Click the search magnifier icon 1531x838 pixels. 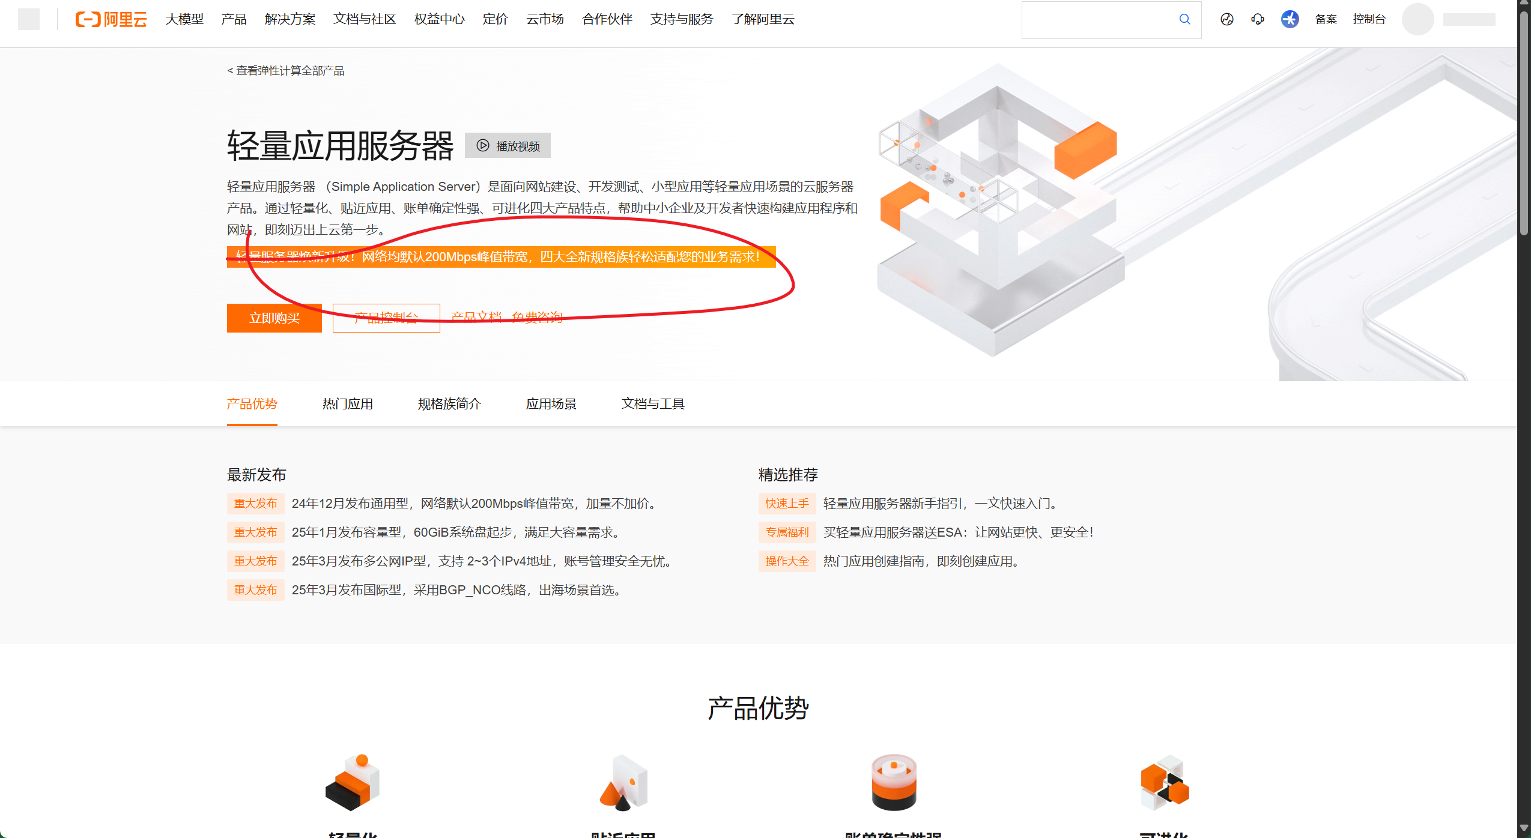pos(1184,19)
